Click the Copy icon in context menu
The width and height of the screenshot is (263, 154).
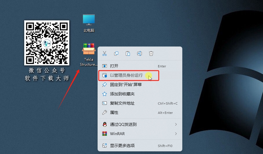point(116,53)
